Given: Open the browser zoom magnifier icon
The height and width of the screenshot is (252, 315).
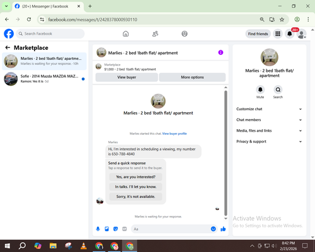Looking at the screenshot, I should [x=262, y=20].
